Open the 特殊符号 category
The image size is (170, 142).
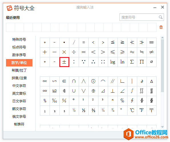tap(19, 40)
